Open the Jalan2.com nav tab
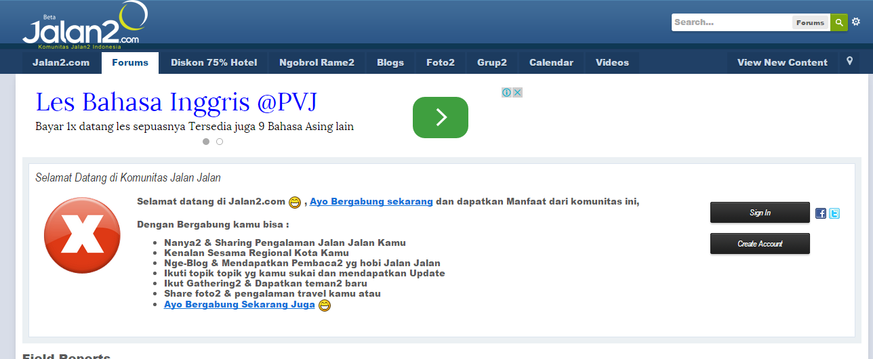Screen dimensions: 873x359 tap(61, 62)
